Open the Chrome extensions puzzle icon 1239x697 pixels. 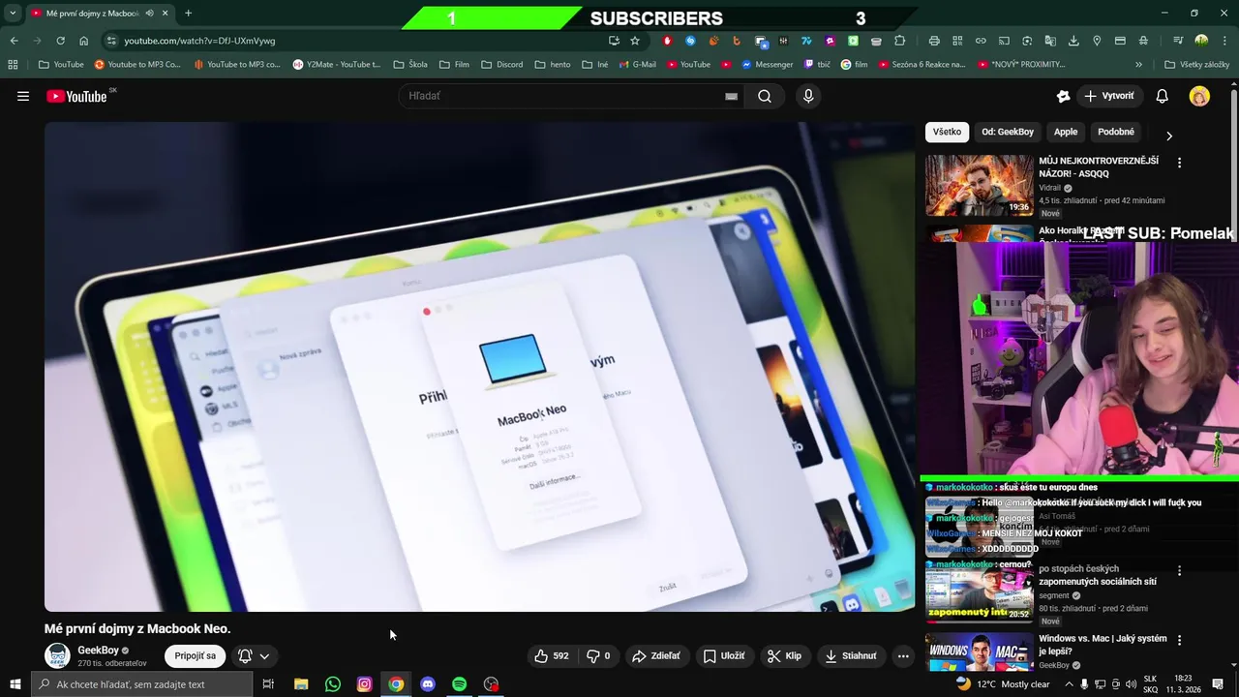click(900, 41)
